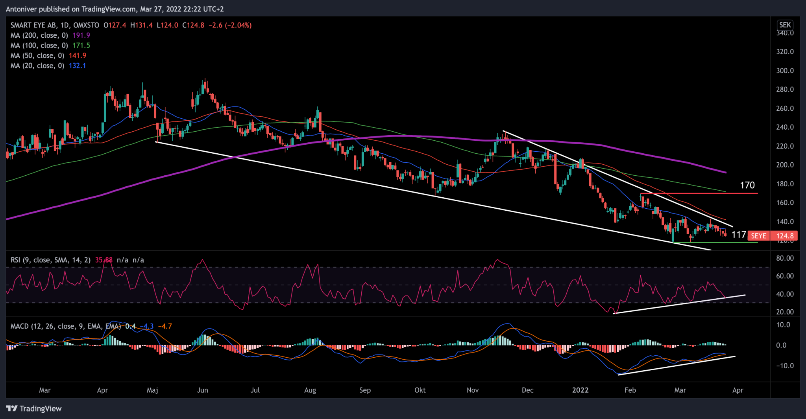Viewport: 806px width, 419px height.
Task: Click the RSI value 35.88 readout
Action: tap(104, 260)
